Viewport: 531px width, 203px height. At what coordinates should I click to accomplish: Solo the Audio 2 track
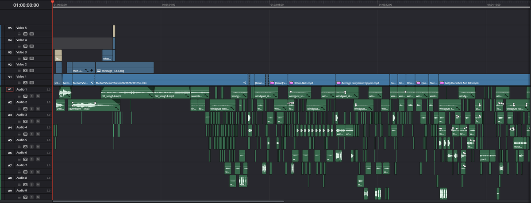pyautogui.click(x=32, y=108)
